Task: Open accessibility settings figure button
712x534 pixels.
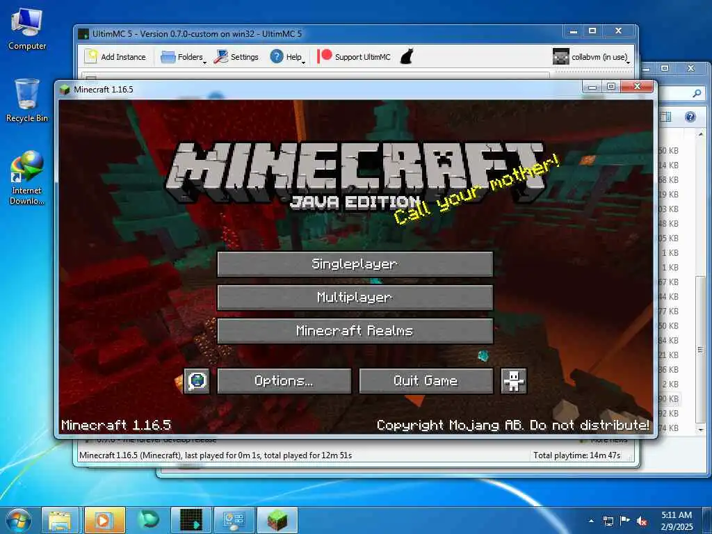Action: coord(514,380)
